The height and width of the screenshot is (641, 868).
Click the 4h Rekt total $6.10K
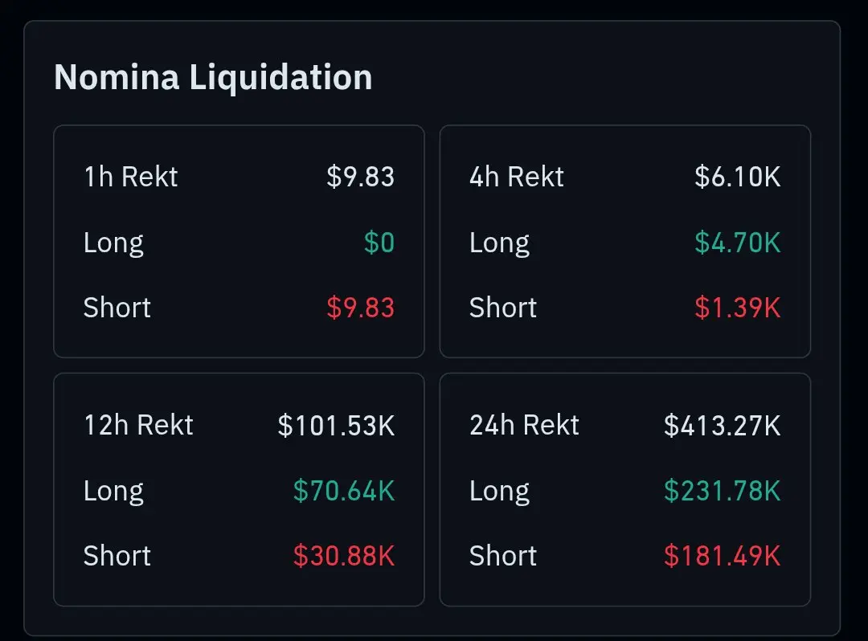tap(737, 177)
